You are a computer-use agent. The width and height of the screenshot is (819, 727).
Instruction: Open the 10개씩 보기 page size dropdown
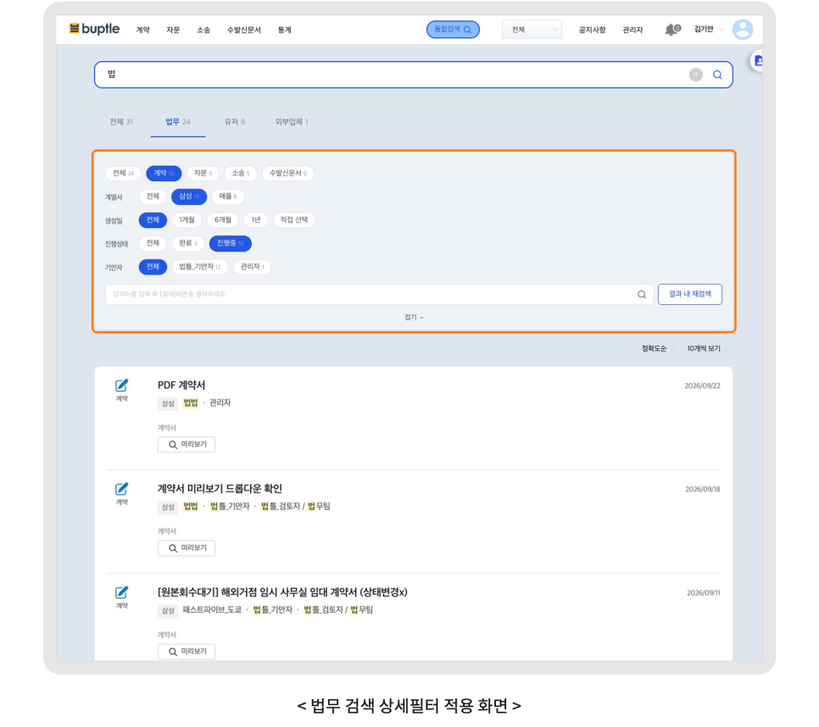pos(708,348)
